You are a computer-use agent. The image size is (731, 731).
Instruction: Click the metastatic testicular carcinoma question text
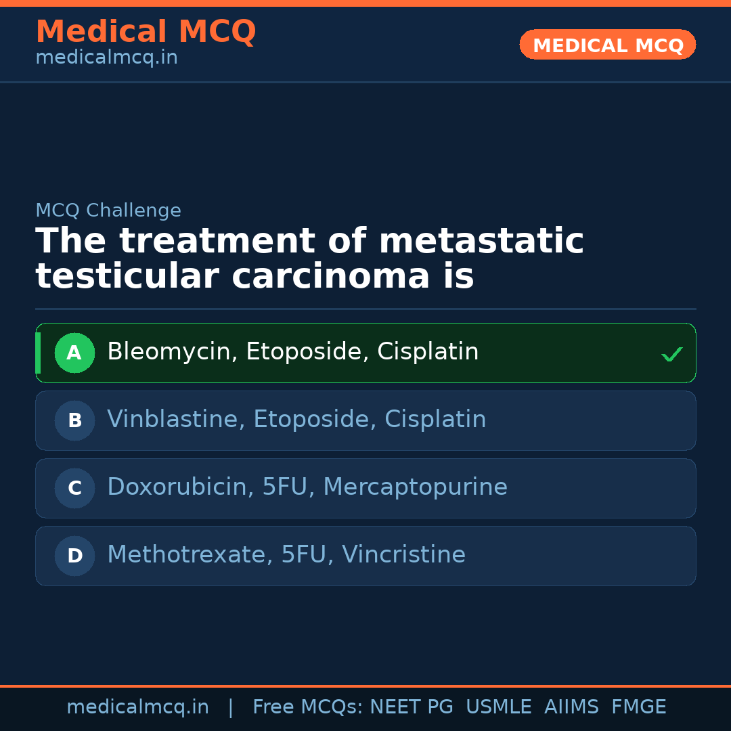(x=309, y=259)
